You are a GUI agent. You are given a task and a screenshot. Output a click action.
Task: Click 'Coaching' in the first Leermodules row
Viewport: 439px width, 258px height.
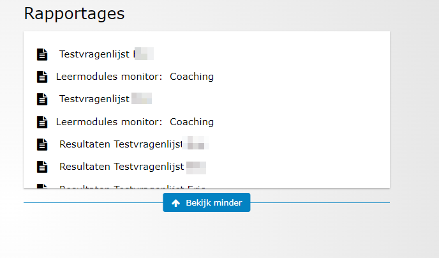191,77
